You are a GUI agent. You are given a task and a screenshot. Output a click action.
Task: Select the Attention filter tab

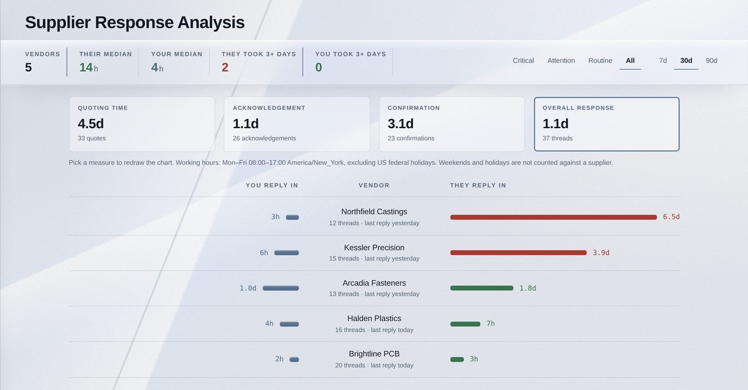pyautogui.click(x=561, y=60)
